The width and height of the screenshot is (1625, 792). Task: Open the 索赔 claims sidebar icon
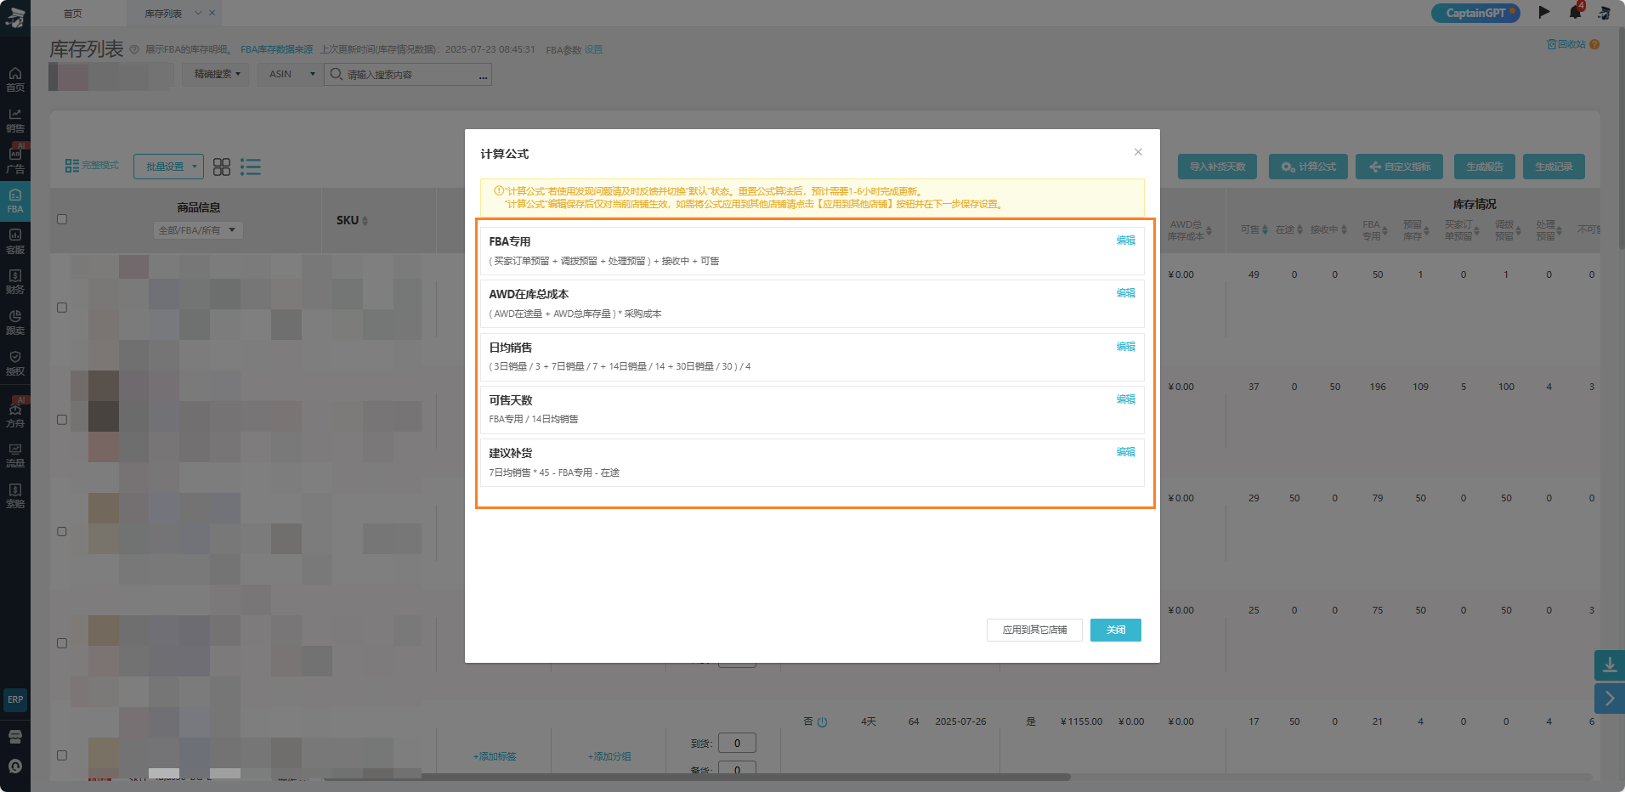15,496
